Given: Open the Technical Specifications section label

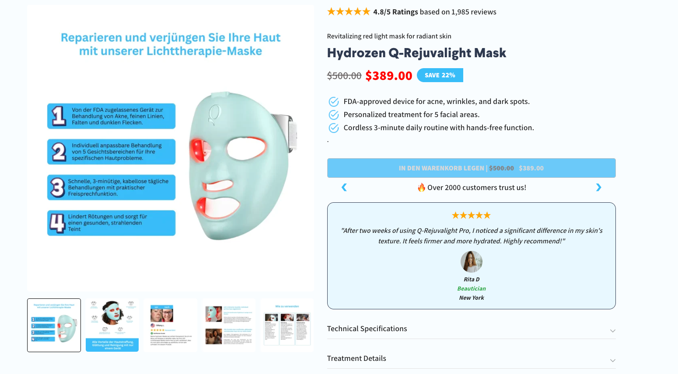Looking at the screenshot, I should tap(367, 329).
